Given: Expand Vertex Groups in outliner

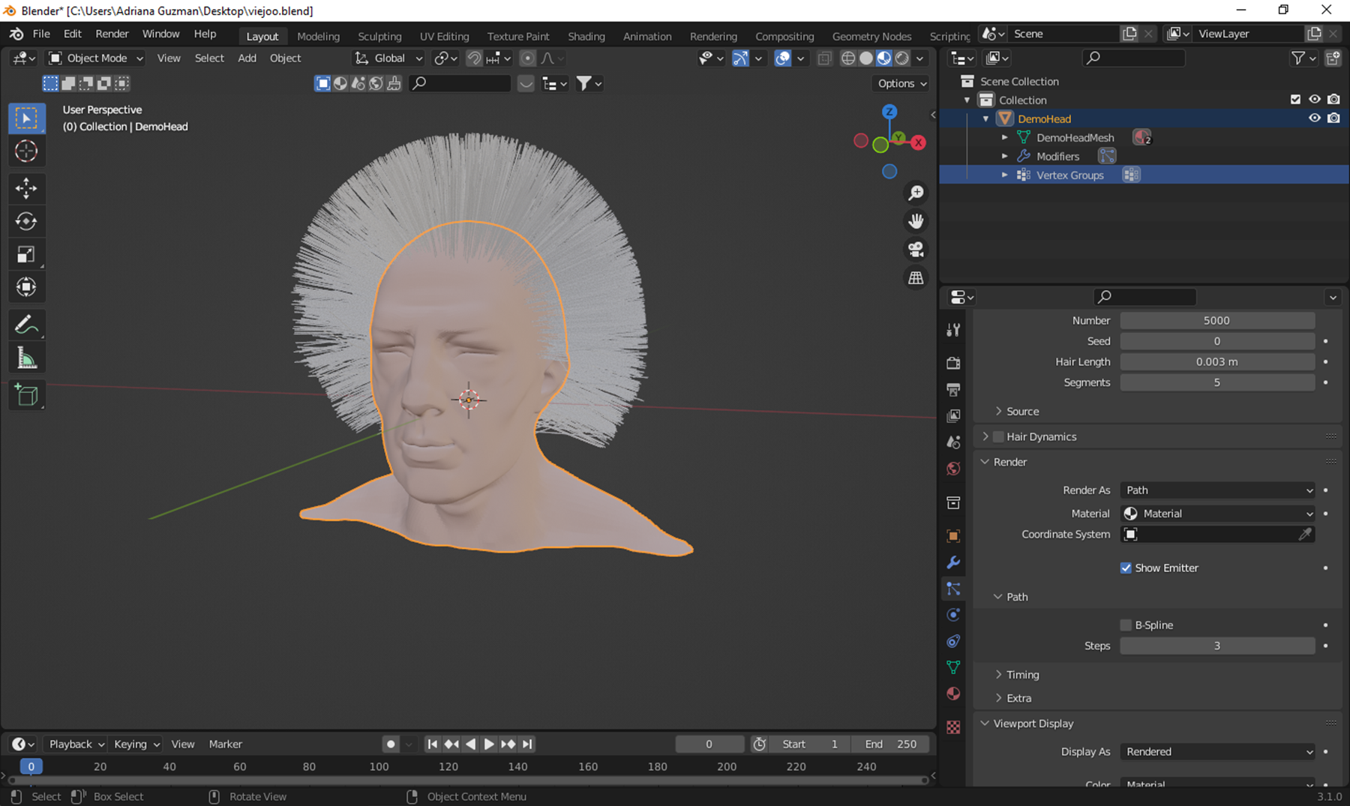Looking at the screenshot, I should click(x=1004, y=175).
